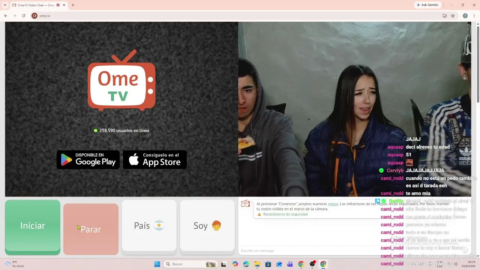Open the Windows Start menu
Screen dimensions: 480x270
point(157,264)
